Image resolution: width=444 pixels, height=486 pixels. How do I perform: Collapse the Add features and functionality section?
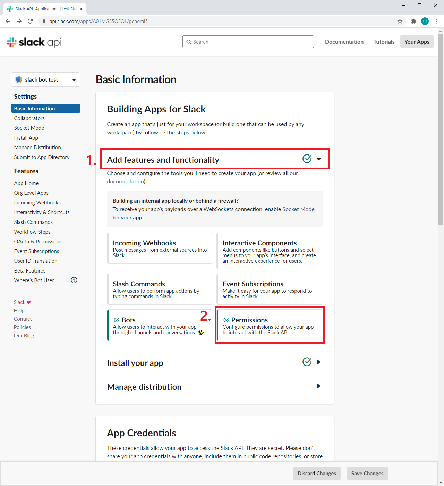tap(319, 159)
